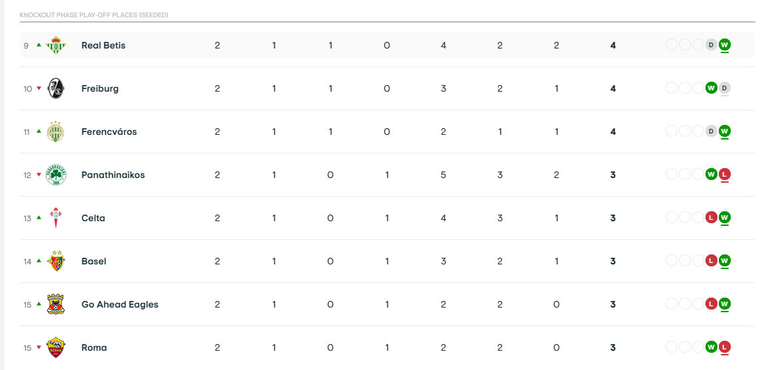Click Basel's green up-arrow position indicator
This screenshot has height=370, width=766.
click(x=39, y=260)
